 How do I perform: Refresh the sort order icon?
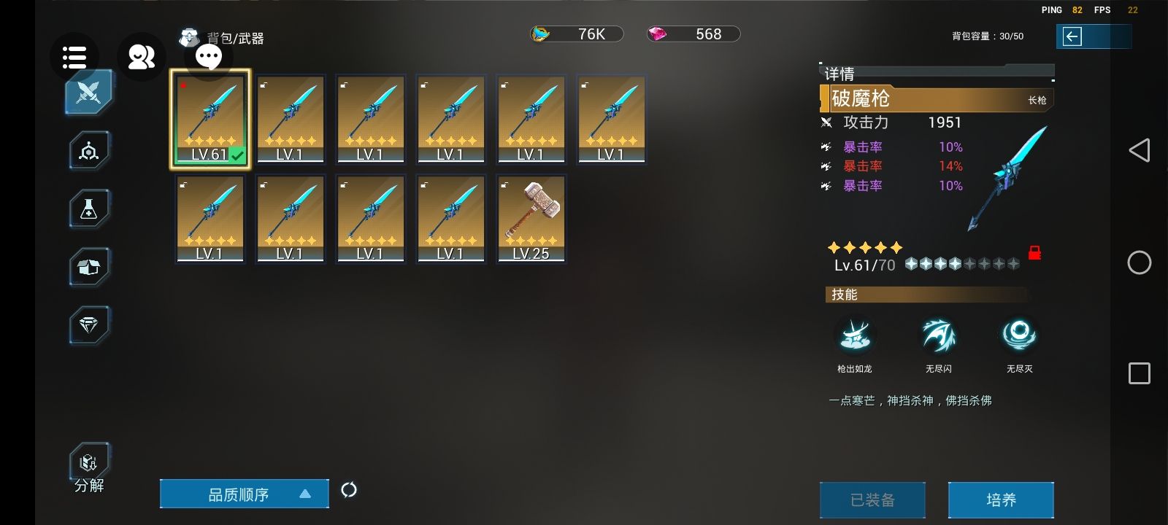pos(349,490)
